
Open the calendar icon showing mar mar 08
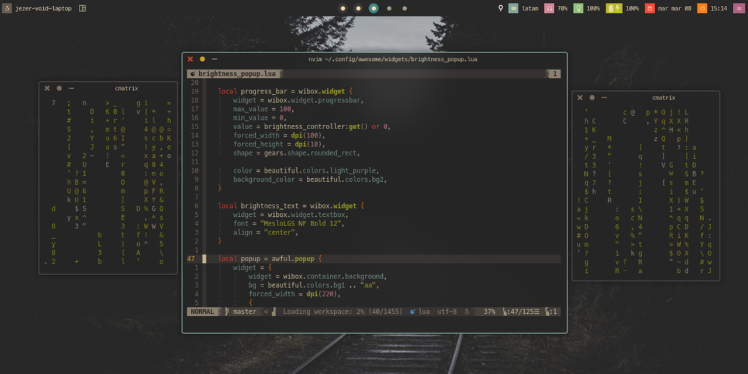[649, 8]
